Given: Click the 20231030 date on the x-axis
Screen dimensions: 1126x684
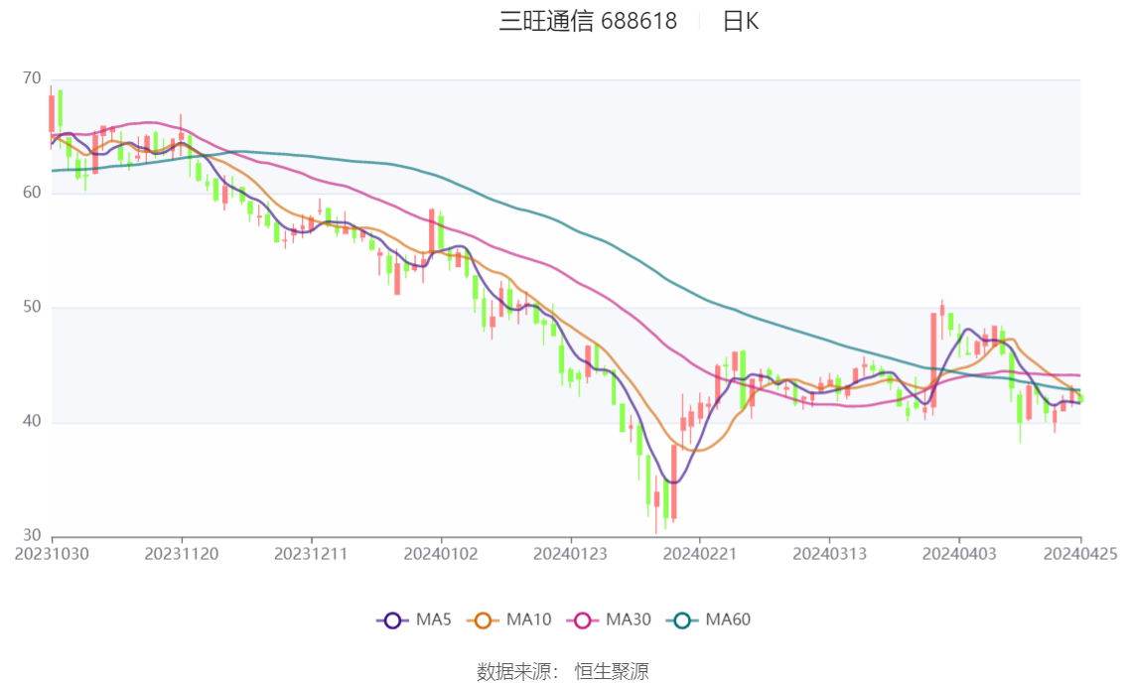Looking at the screenshot, I should pyautogui.click(x=52, y=554).
